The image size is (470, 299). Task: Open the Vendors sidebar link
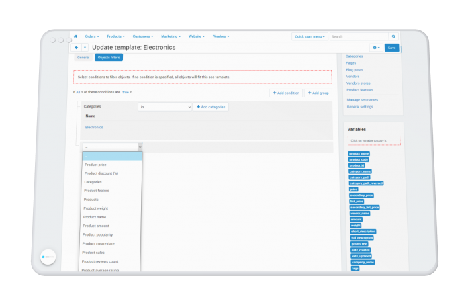coord(352,77)
